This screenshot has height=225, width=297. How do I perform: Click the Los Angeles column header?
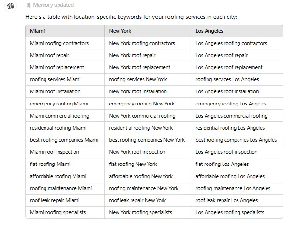click(209, 31)
